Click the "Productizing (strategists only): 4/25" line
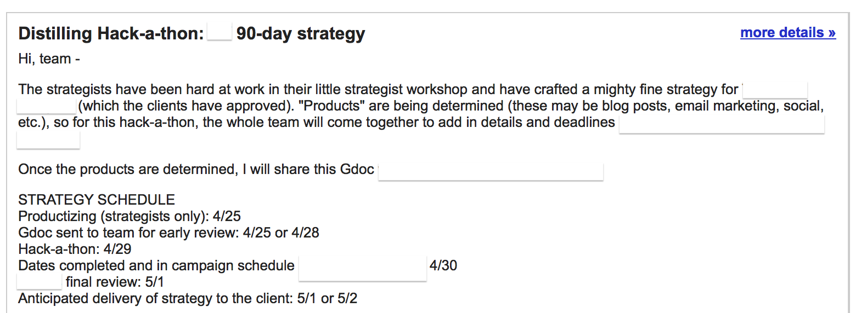 point(130,216)
